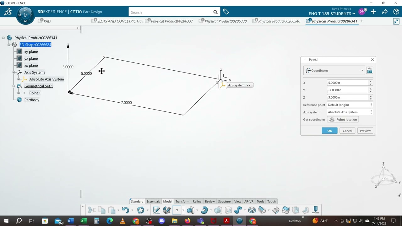Viewport: 402px width, 226px height.
Task: Open Excel from taskbar
Action: point(84,221)
